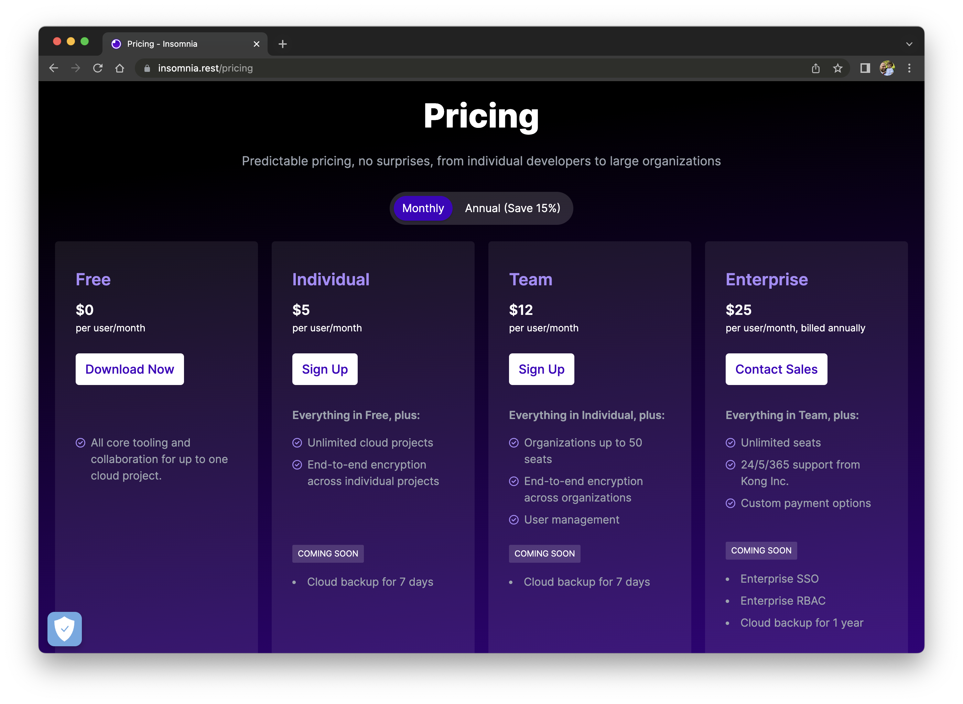Open a new browser tab
The image size is (963, 704).
pos(282,43)
